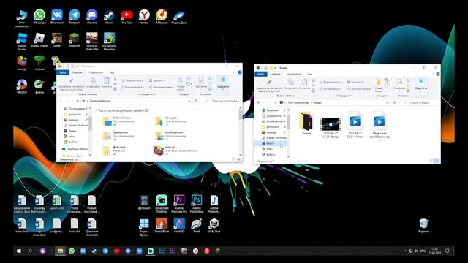
Task: Open the Telegram desktop shortcut
Action: (75, 16)
